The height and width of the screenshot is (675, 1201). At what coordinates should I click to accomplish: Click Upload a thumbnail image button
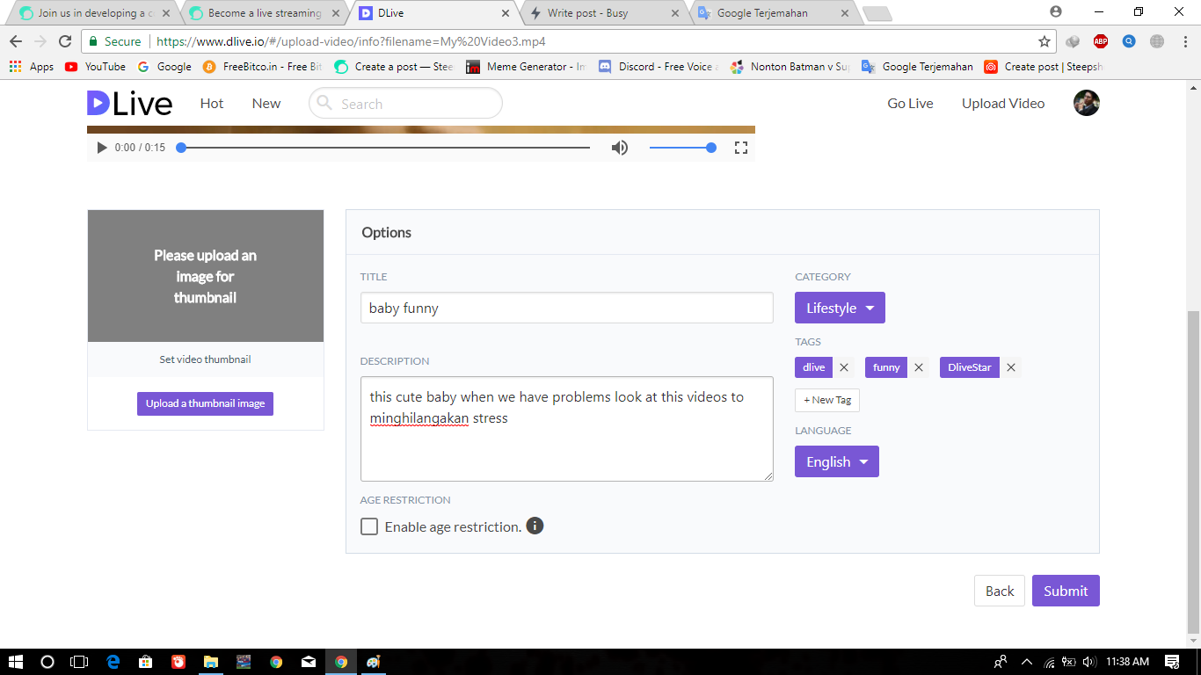coord(205,403)
